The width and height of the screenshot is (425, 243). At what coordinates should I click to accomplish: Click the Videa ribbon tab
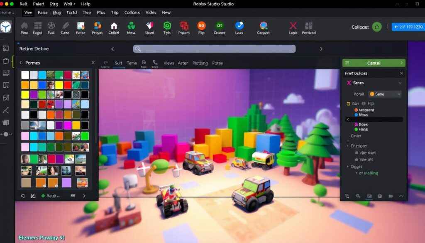tap(151, 12)
